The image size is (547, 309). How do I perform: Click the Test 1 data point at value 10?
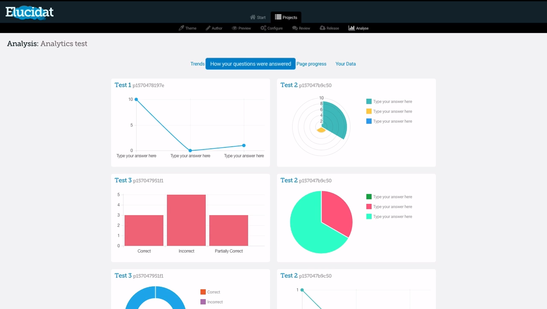coord(136,99)
